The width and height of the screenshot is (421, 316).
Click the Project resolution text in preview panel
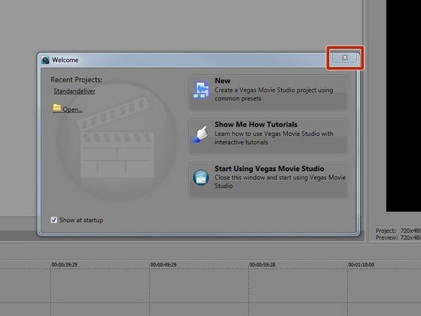398,231
